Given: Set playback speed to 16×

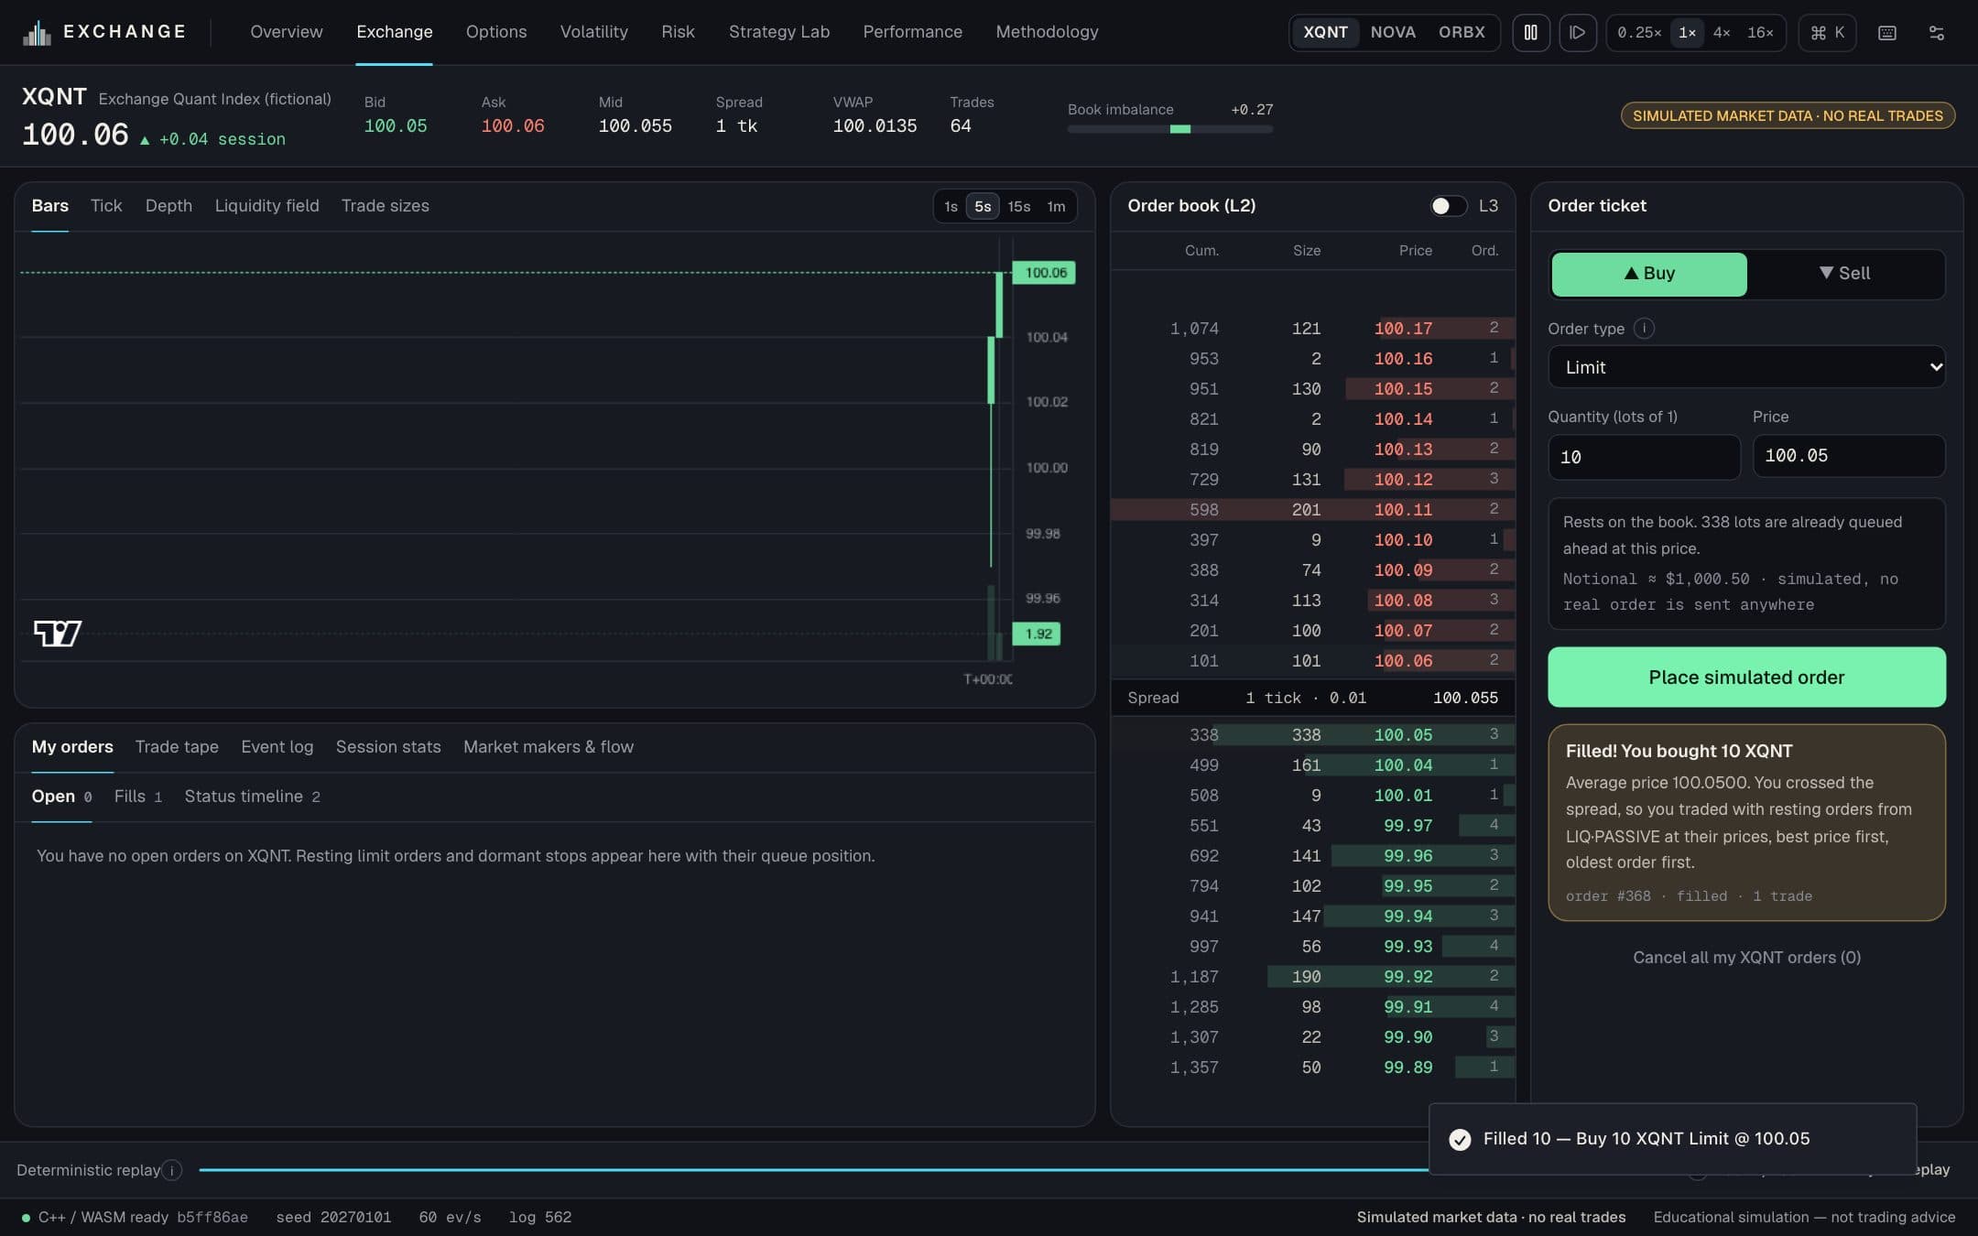Looking at the screenshot, I should point(1760,32).
